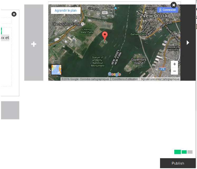Click Signaler une erreur cartographique link

coord(160,79)
